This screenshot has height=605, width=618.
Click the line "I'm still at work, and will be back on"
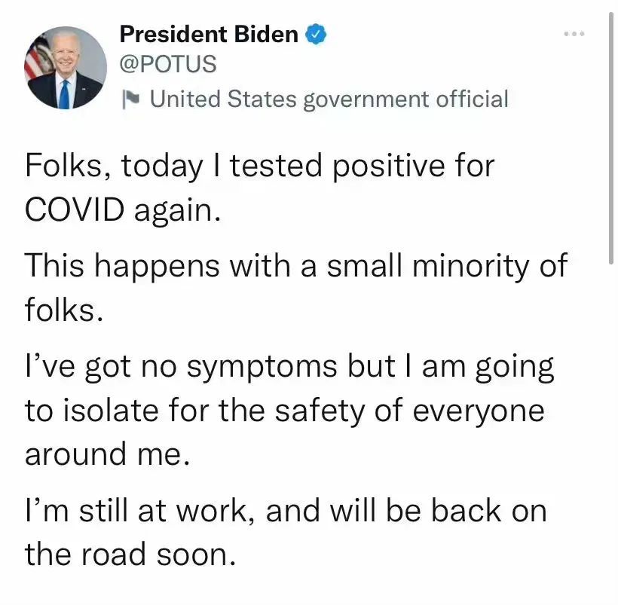point(286,511)
